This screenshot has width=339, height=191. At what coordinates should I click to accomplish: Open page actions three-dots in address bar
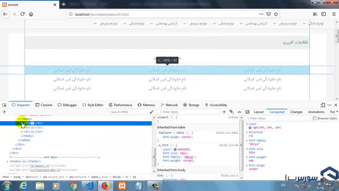point(261,14)
